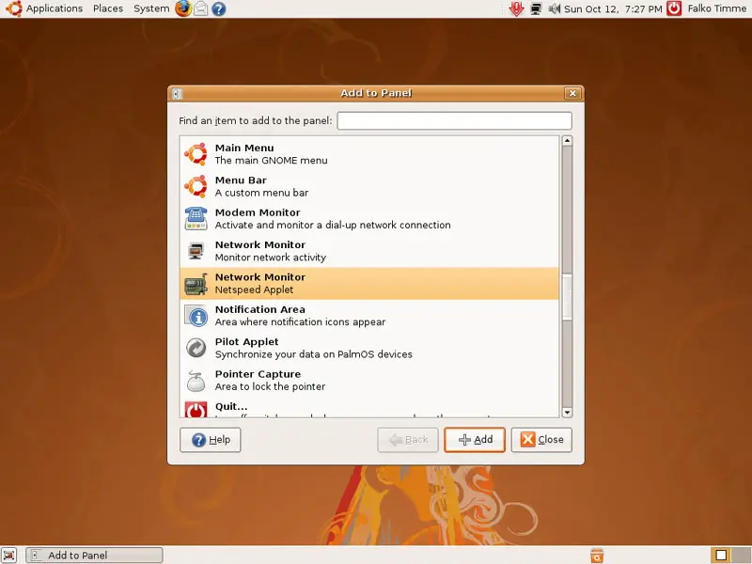
Task: Open the mail envelope launcher in top panel
Action: click(x=201, y=8)
